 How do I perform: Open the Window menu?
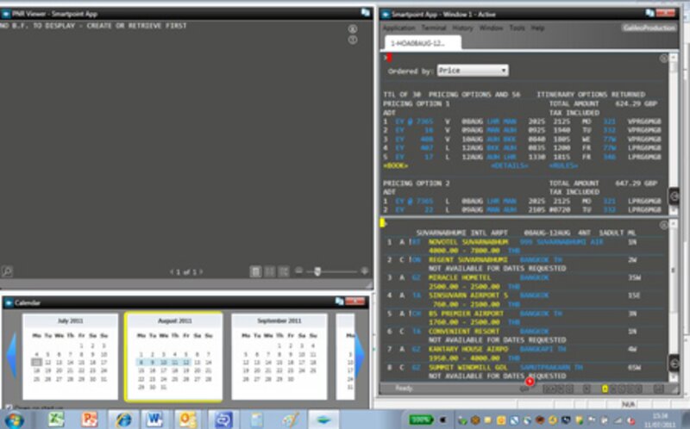[491, 28]
